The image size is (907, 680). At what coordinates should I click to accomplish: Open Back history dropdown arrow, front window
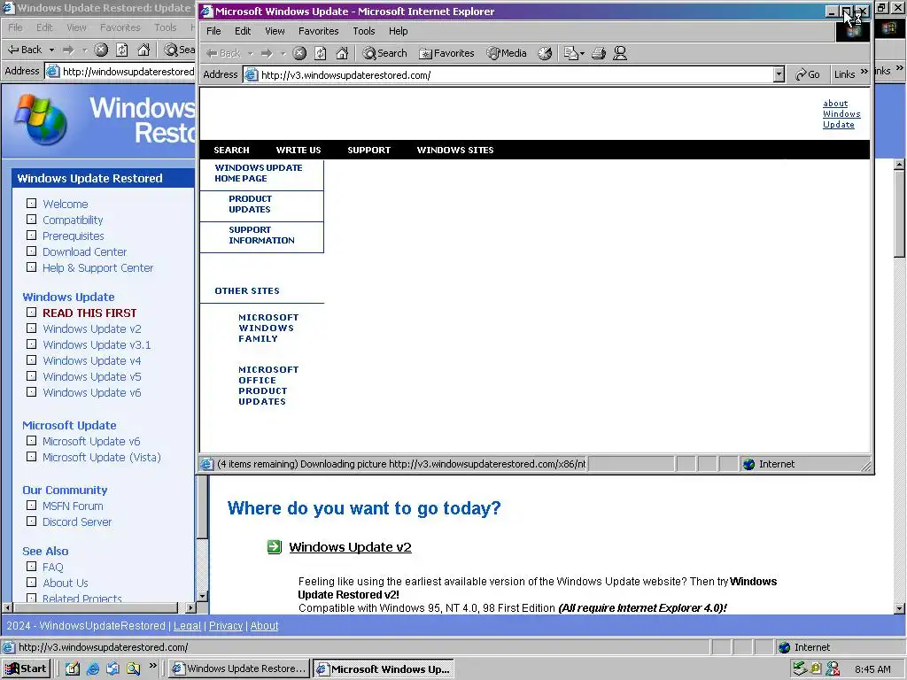(x=251, y=54)
